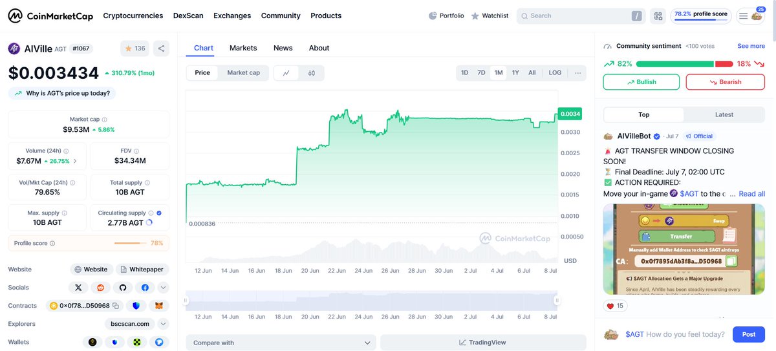
Task: Set chart range to 7D
Action: (x=481, y=73)
